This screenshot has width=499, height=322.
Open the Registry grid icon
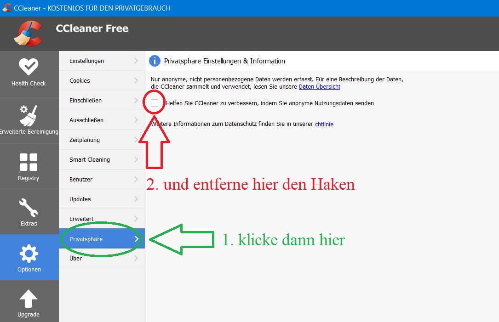pyautogui.click(x=29, y=162)
